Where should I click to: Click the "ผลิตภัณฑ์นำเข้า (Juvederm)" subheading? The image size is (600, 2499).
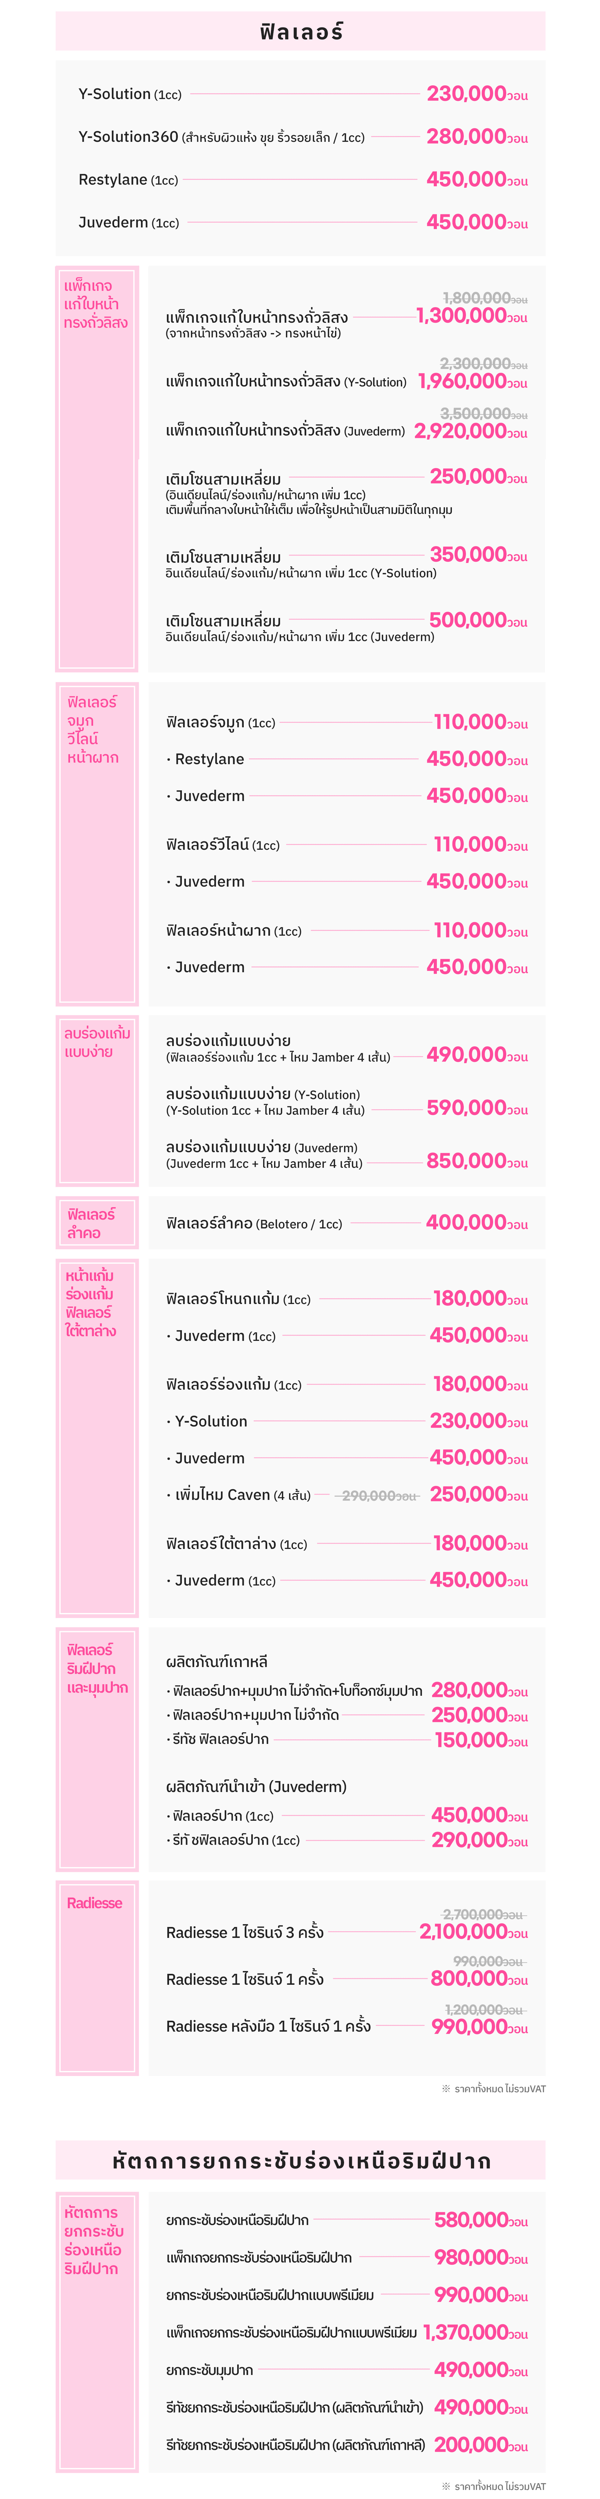(x=255, y=1787)
